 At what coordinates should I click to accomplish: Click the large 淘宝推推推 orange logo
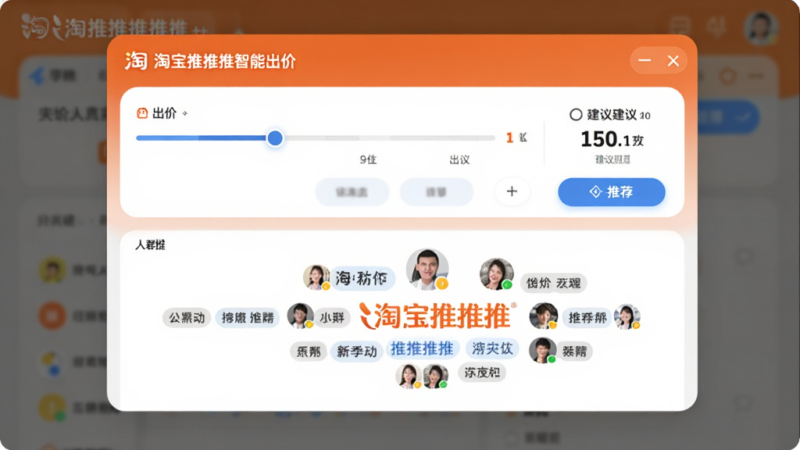pos(437,316)
